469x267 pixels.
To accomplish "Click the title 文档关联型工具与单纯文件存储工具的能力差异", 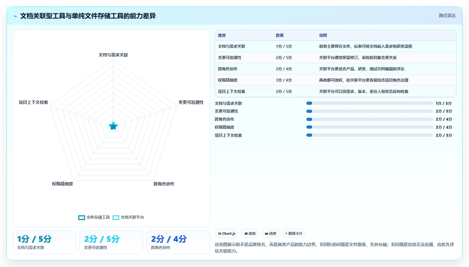I will 88,16.
